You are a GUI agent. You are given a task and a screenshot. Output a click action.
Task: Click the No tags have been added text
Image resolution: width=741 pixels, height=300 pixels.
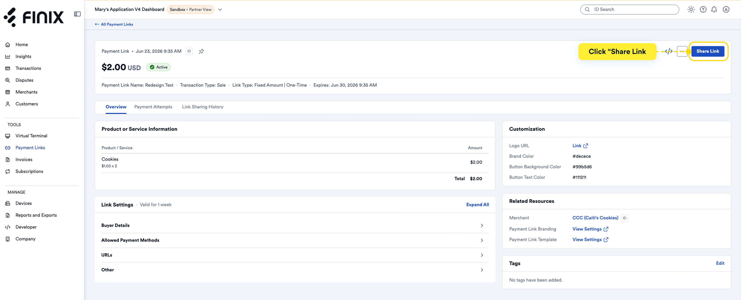click(x=536, y=280)
